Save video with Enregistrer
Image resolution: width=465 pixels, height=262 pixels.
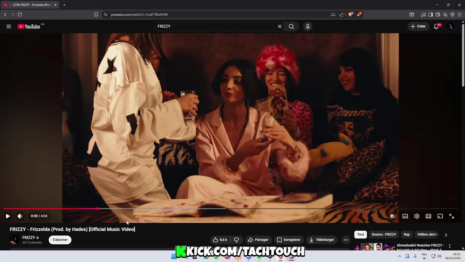289,240
